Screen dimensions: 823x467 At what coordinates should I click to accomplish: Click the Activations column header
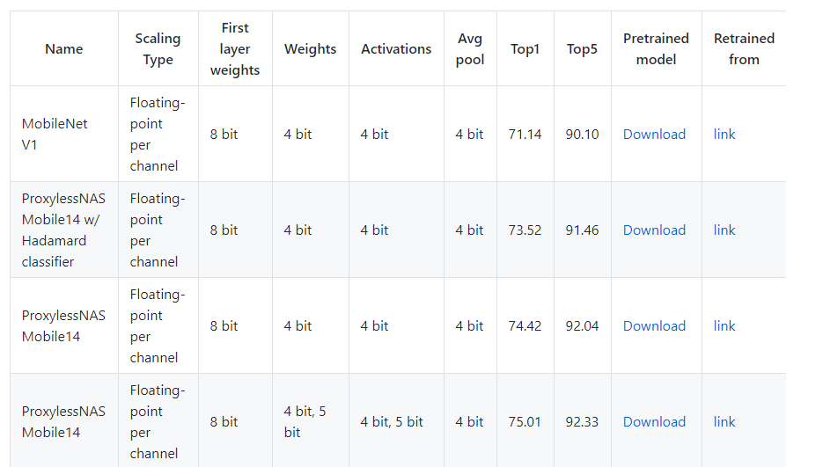coord(396,48)
